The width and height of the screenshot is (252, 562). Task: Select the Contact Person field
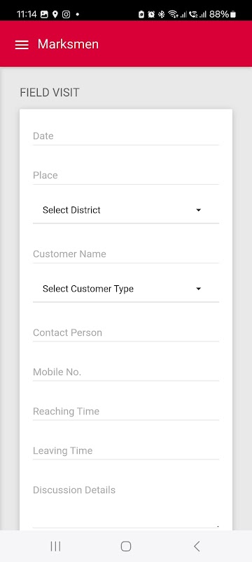tap(125, 333)
